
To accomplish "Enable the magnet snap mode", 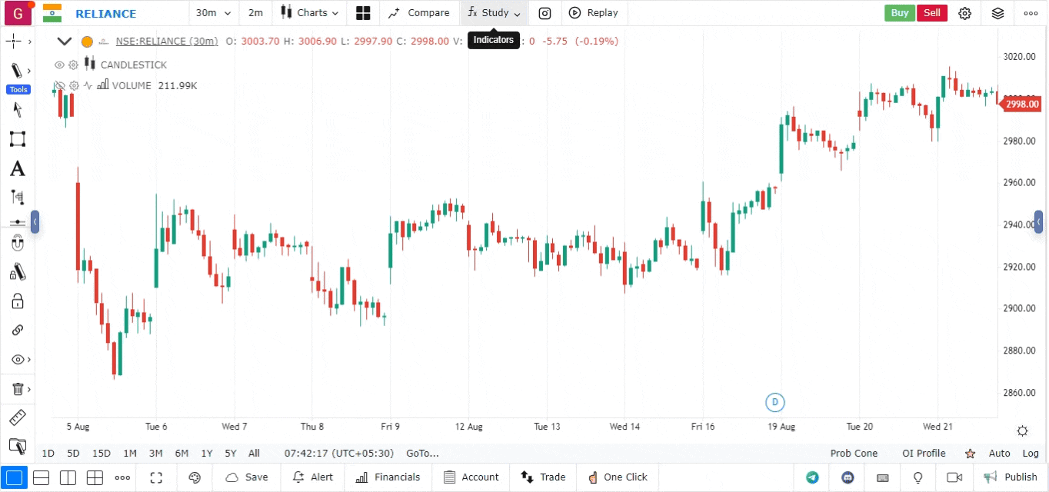I will coord(17,244).
